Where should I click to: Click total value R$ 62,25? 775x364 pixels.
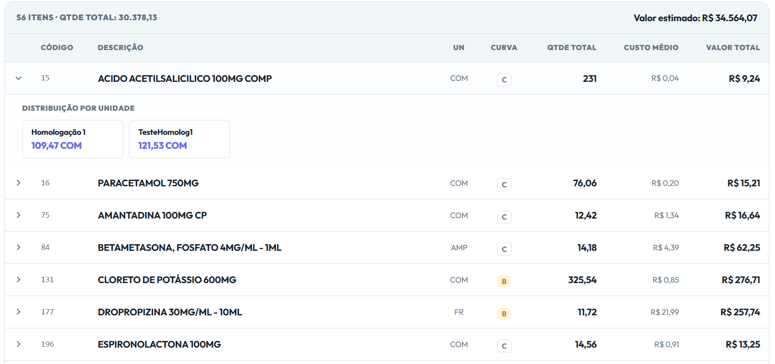(742, 247)
